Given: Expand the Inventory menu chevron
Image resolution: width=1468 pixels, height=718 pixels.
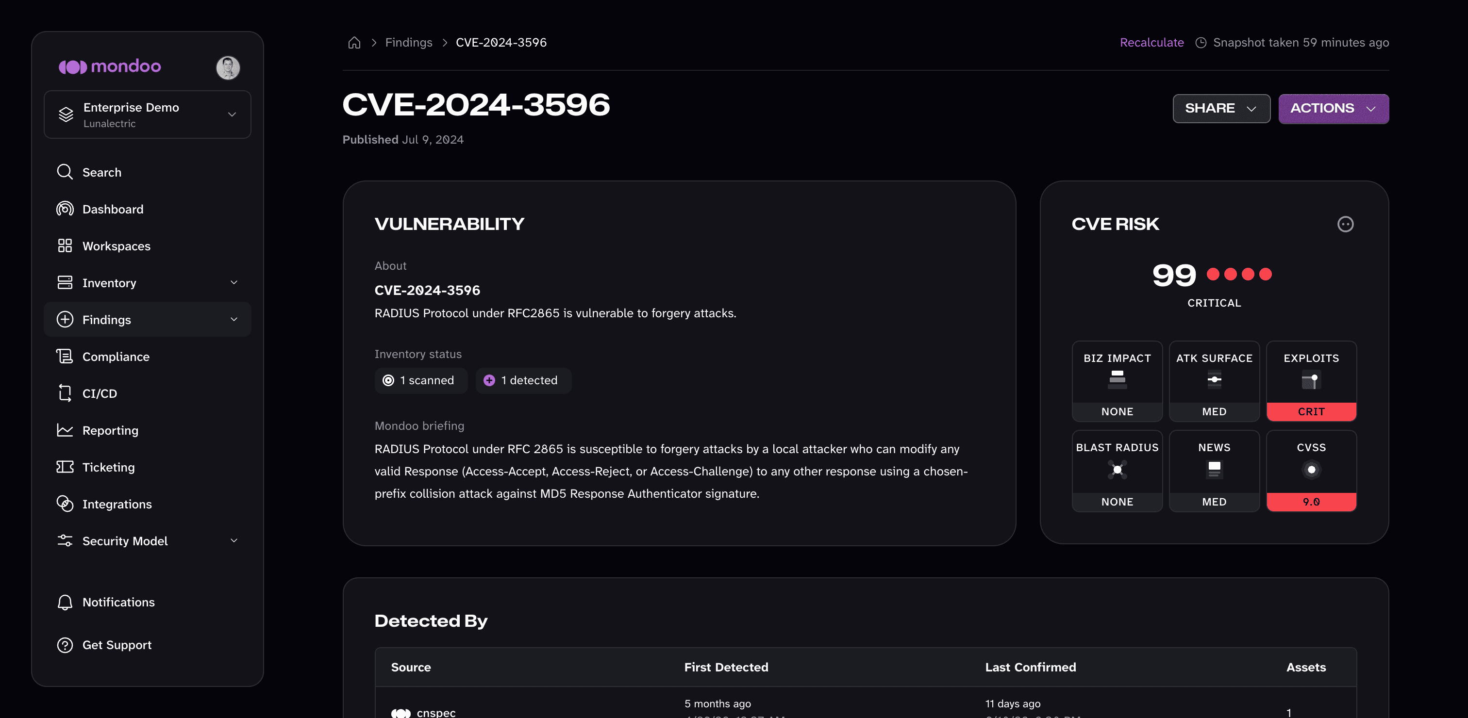Looking at the screenshot, I should click(x=234, y=282).
